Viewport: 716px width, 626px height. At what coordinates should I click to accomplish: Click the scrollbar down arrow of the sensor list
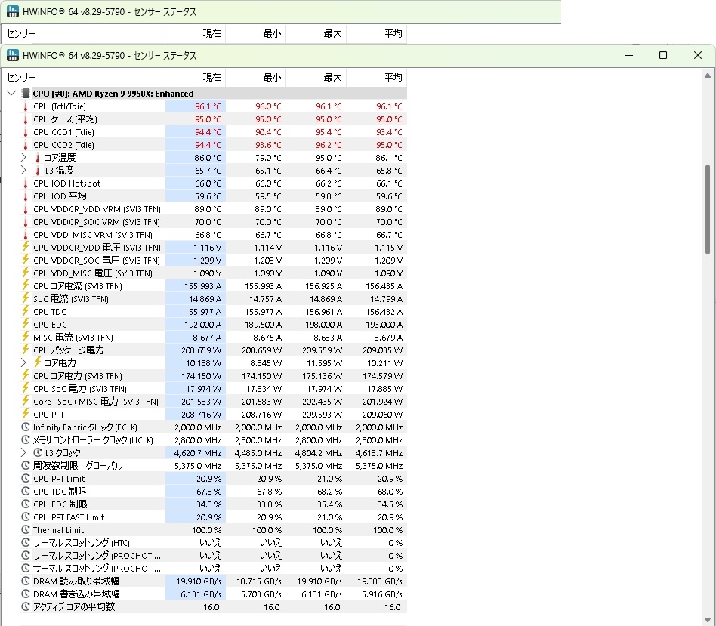point(708,620)
